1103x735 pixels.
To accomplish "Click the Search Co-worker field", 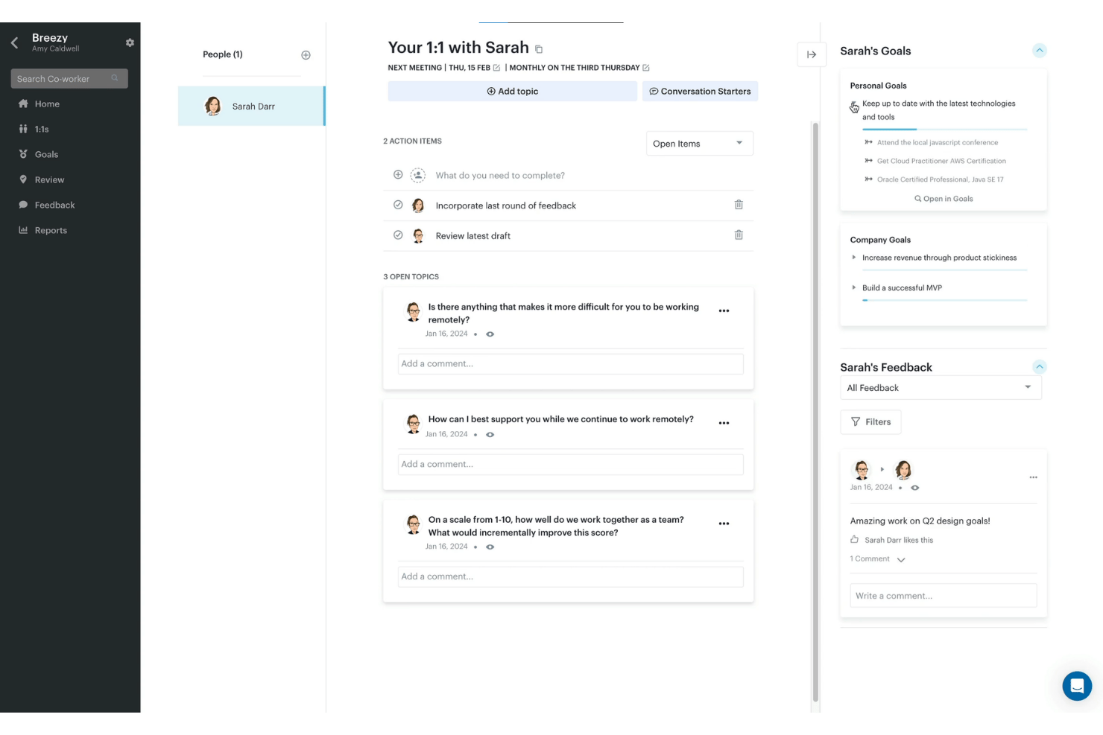I will pos(69,78).
